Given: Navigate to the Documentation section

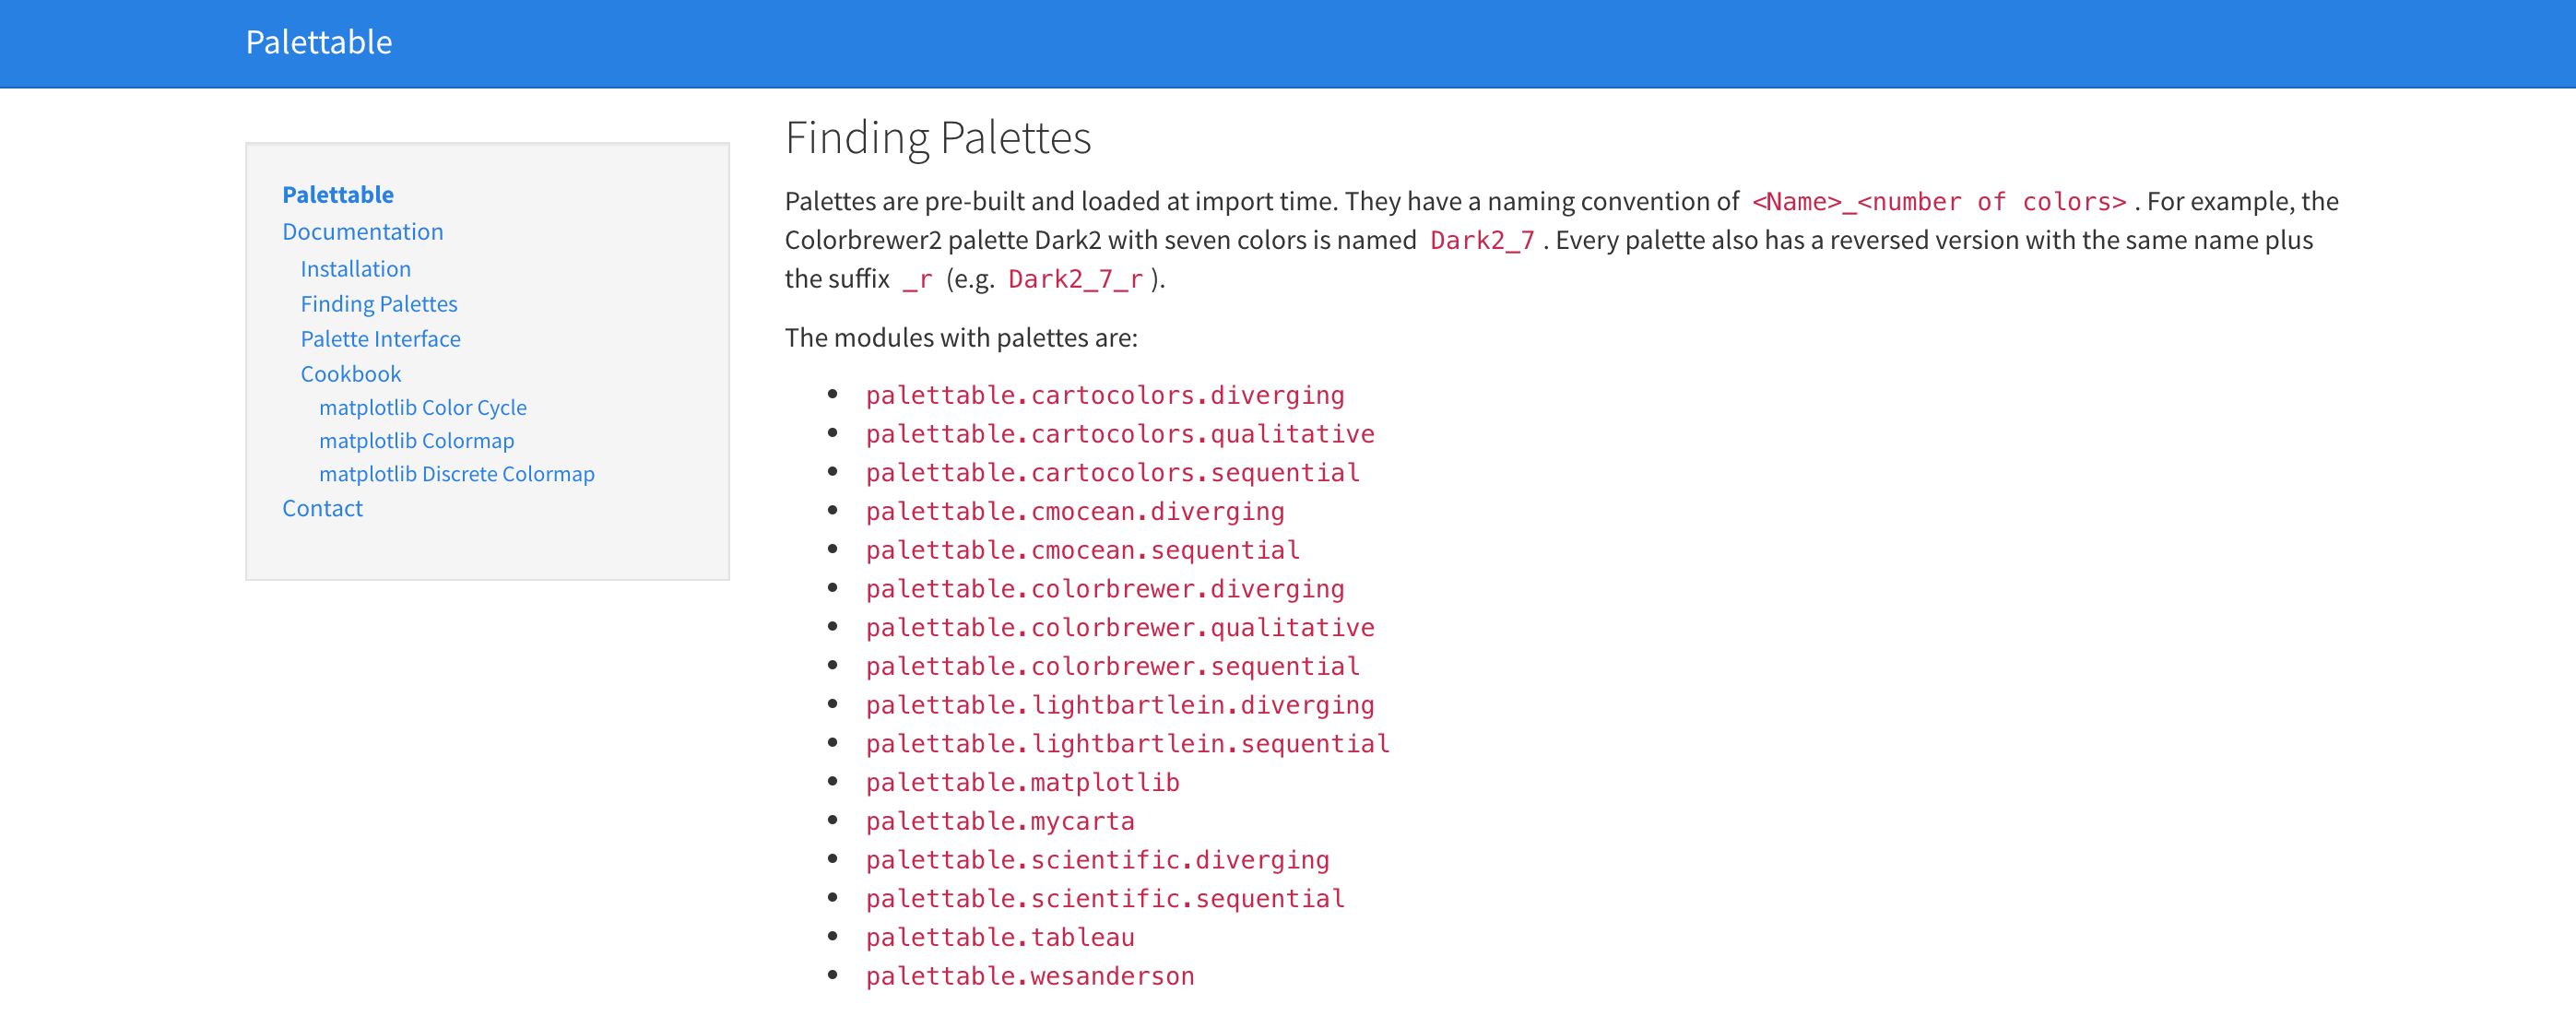Looking at the screenshot, I should point(363,231).
